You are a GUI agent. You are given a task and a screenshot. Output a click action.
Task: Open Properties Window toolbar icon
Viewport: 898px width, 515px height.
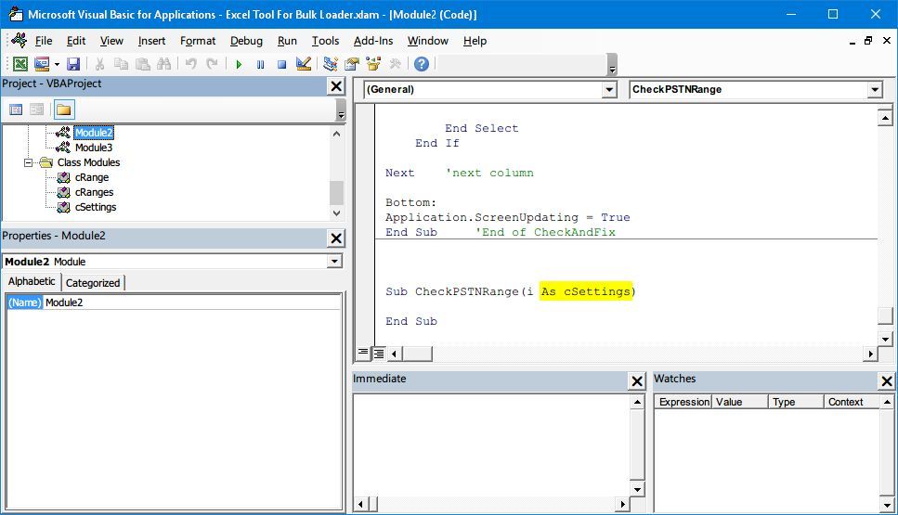pos(352,63)
